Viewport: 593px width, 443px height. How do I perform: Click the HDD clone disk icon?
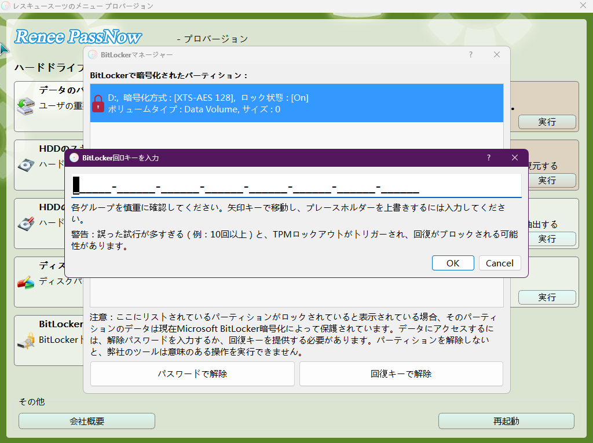click(27, 166)
